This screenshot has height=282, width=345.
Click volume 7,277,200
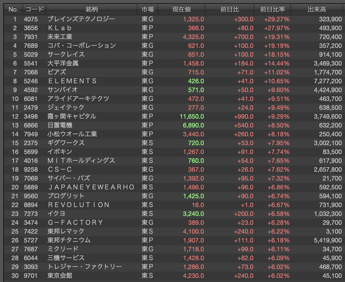pyautogui.click(x=328, y=81)
